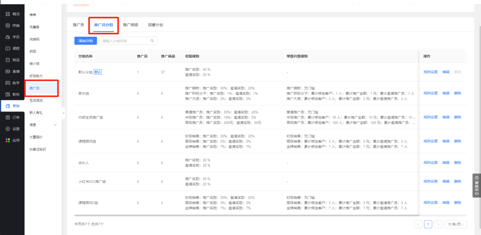This screenshot has width=481, height=235.
Task: Click search magnifier icon in group name field
Action: (x=152, y=41)
